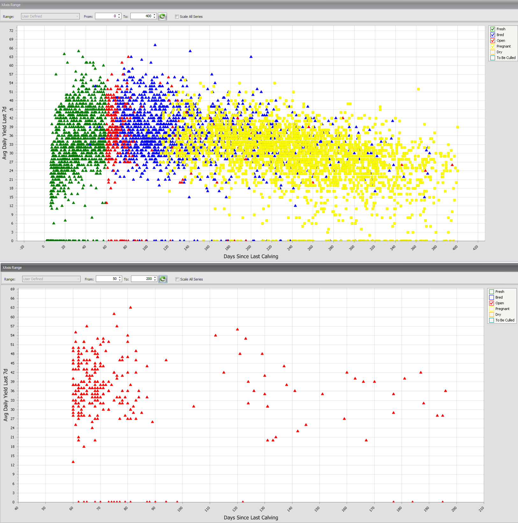Expand the bottom Range User Defined dropdown
The width and height of the screenshot is (518, 523).
51,279
